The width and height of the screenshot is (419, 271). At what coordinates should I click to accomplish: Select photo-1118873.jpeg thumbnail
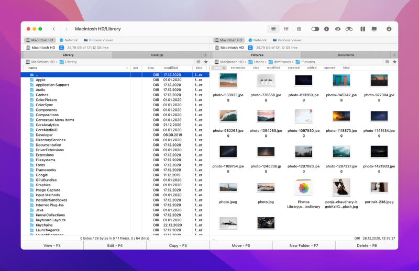(341, 116)
